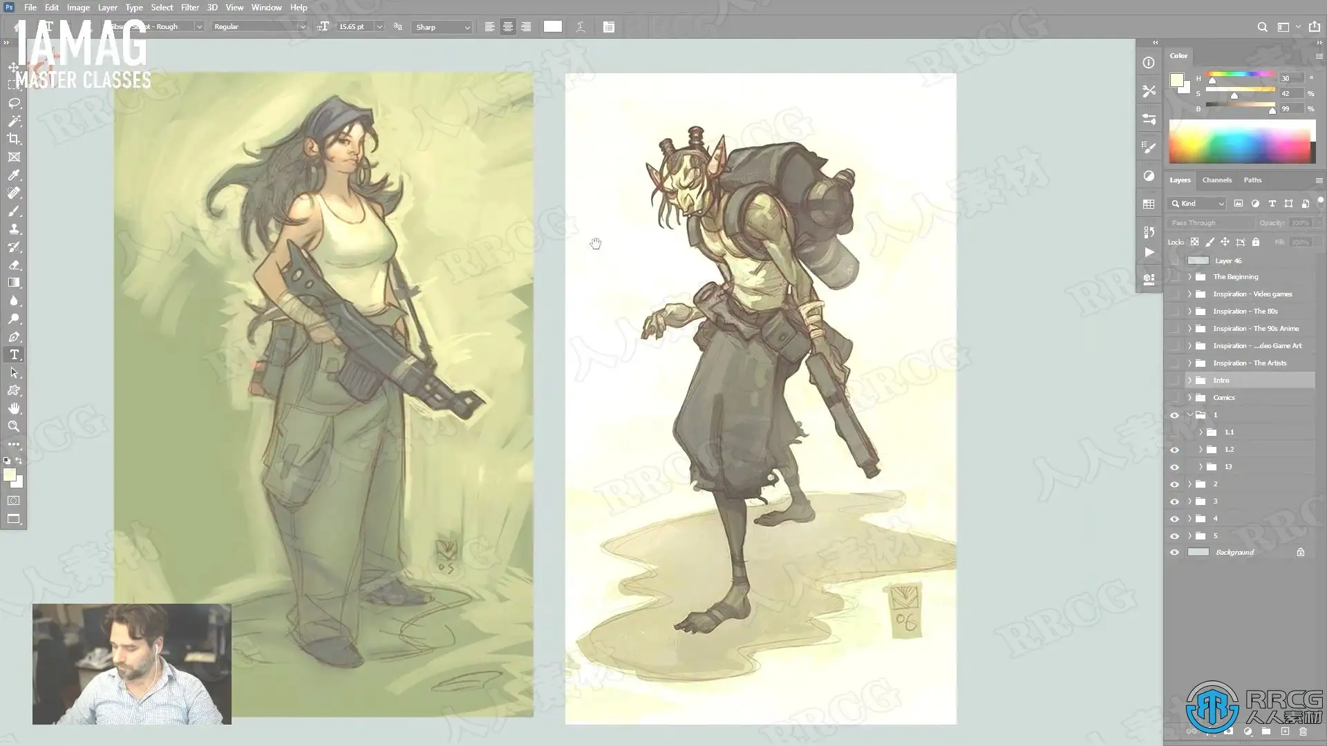Select the Gradient tool
Viewport: 1327px width, 746px height.
(14, 283)
